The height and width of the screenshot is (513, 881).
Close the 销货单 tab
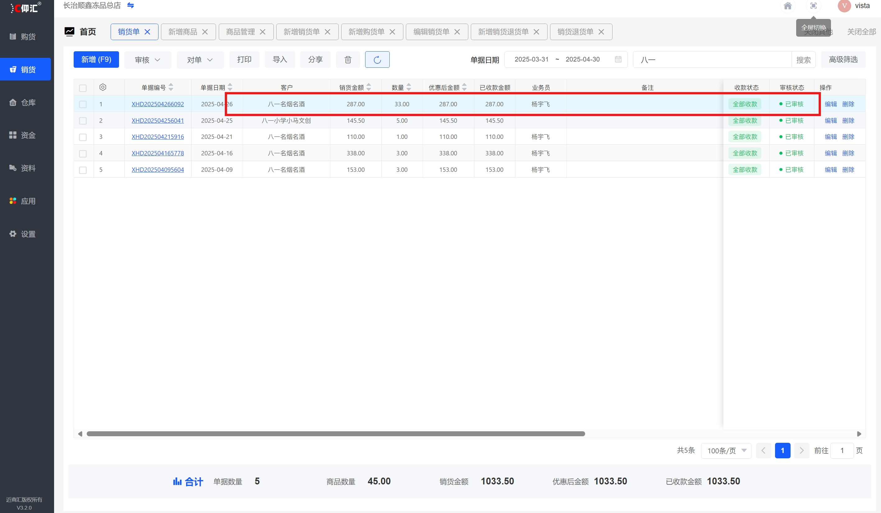pyautogui.click(x=148, y=32)
